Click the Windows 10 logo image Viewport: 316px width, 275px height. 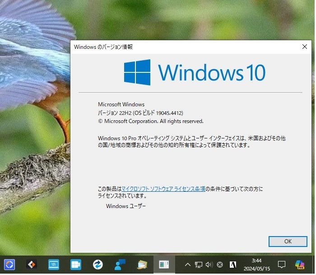(195, 72)
